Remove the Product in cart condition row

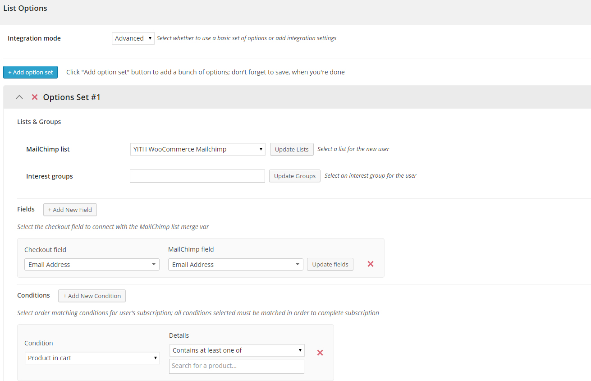click(320, 353)
